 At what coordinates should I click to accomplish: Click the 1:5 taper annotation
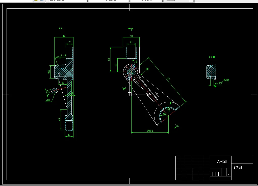tap(63, 56)
